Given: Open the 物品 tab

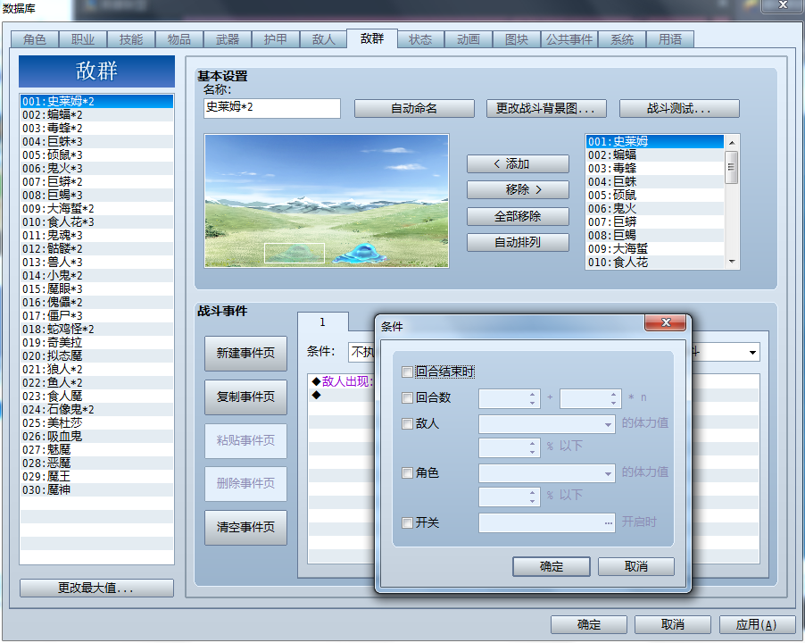Looking at the screenshot, I should tap(179, 39).
